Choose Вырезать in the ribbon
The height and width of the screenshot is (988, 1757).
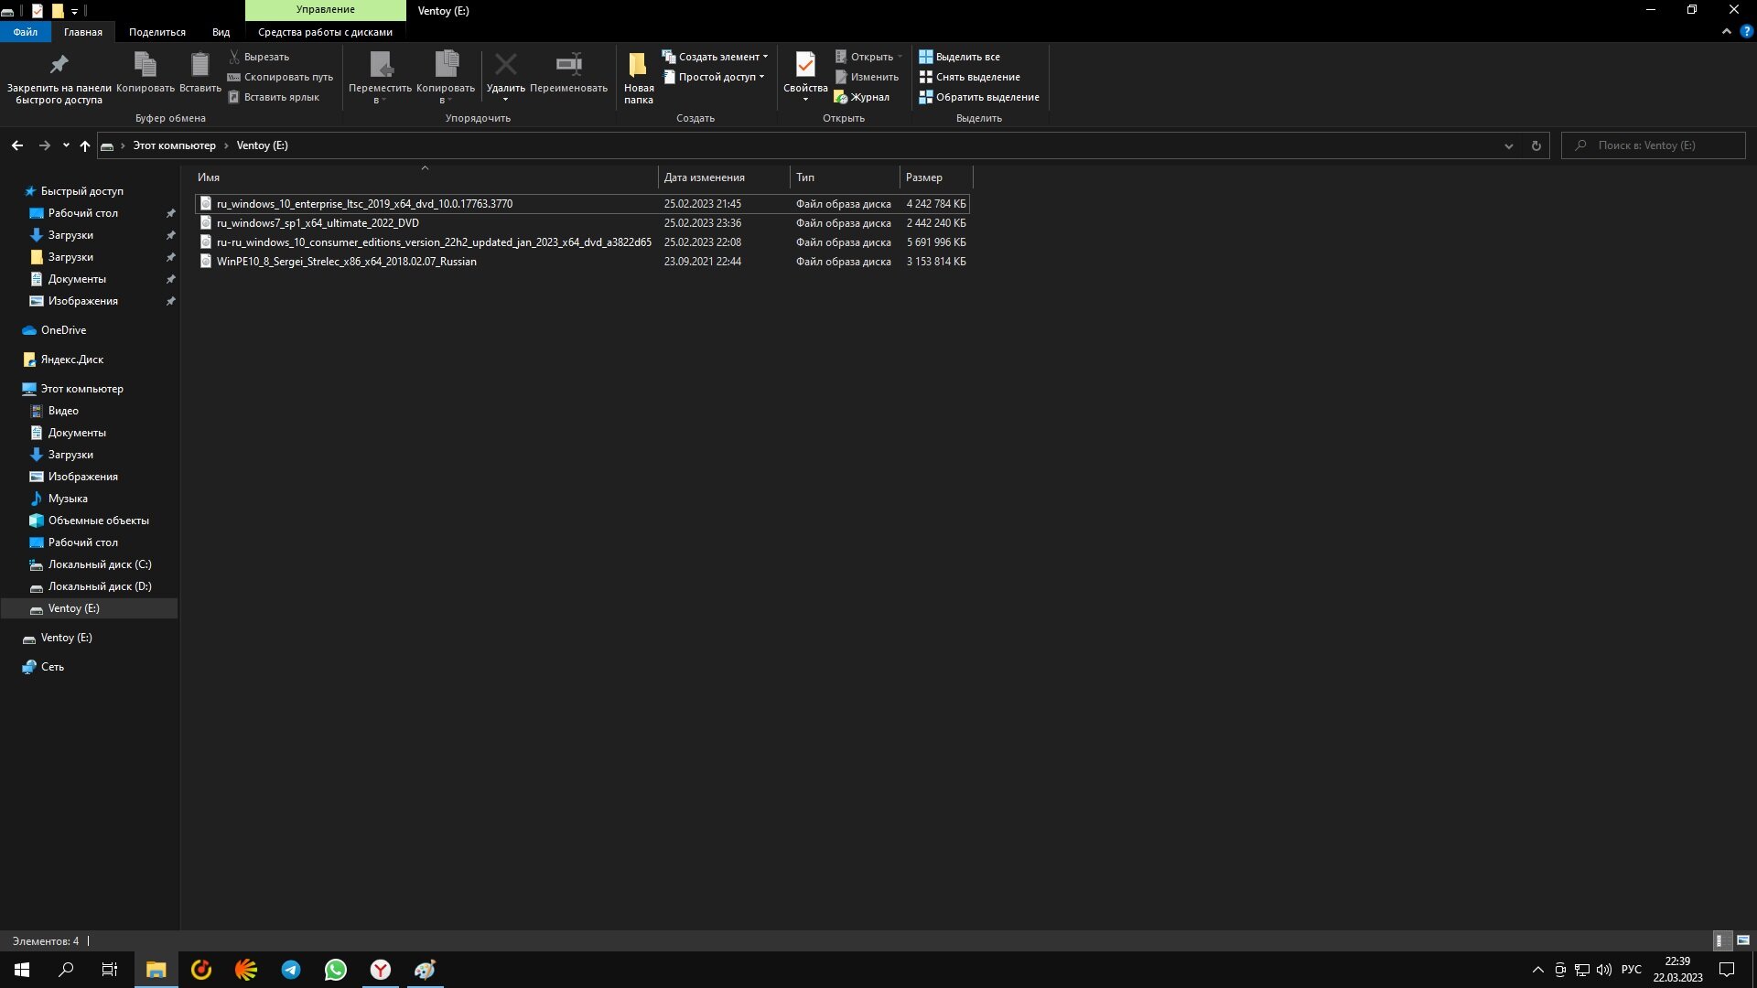[258, 57]
